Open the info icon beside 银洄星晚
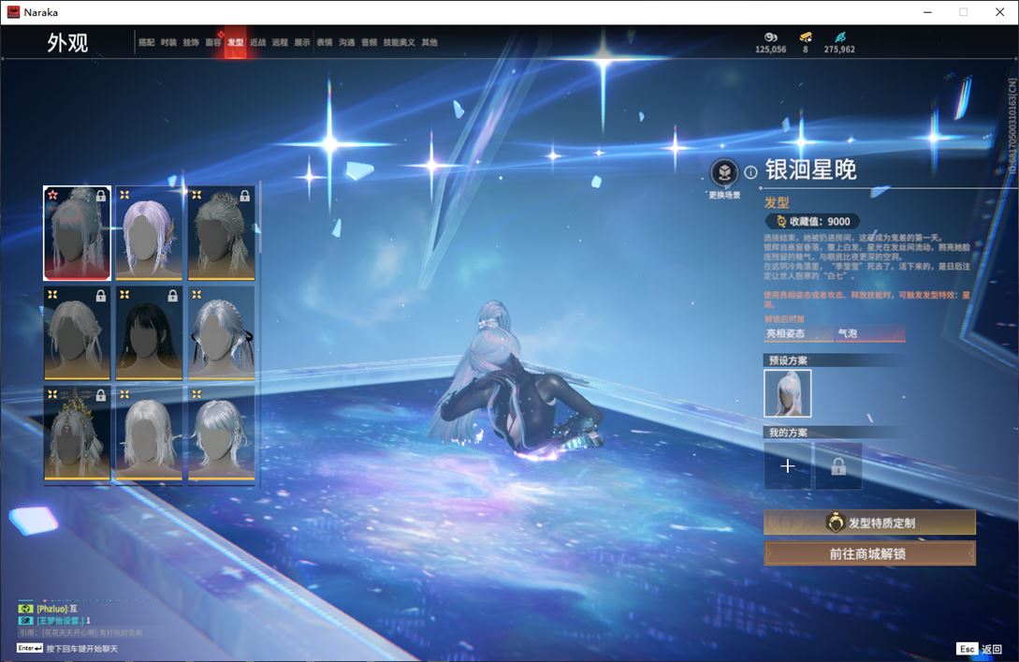Viewport: 1019px width, 662px height. click(x=750, y=172)
